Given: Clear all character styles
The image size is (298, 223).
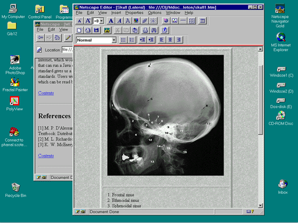Looking at the screenshot, I should (x=153, y=21).
